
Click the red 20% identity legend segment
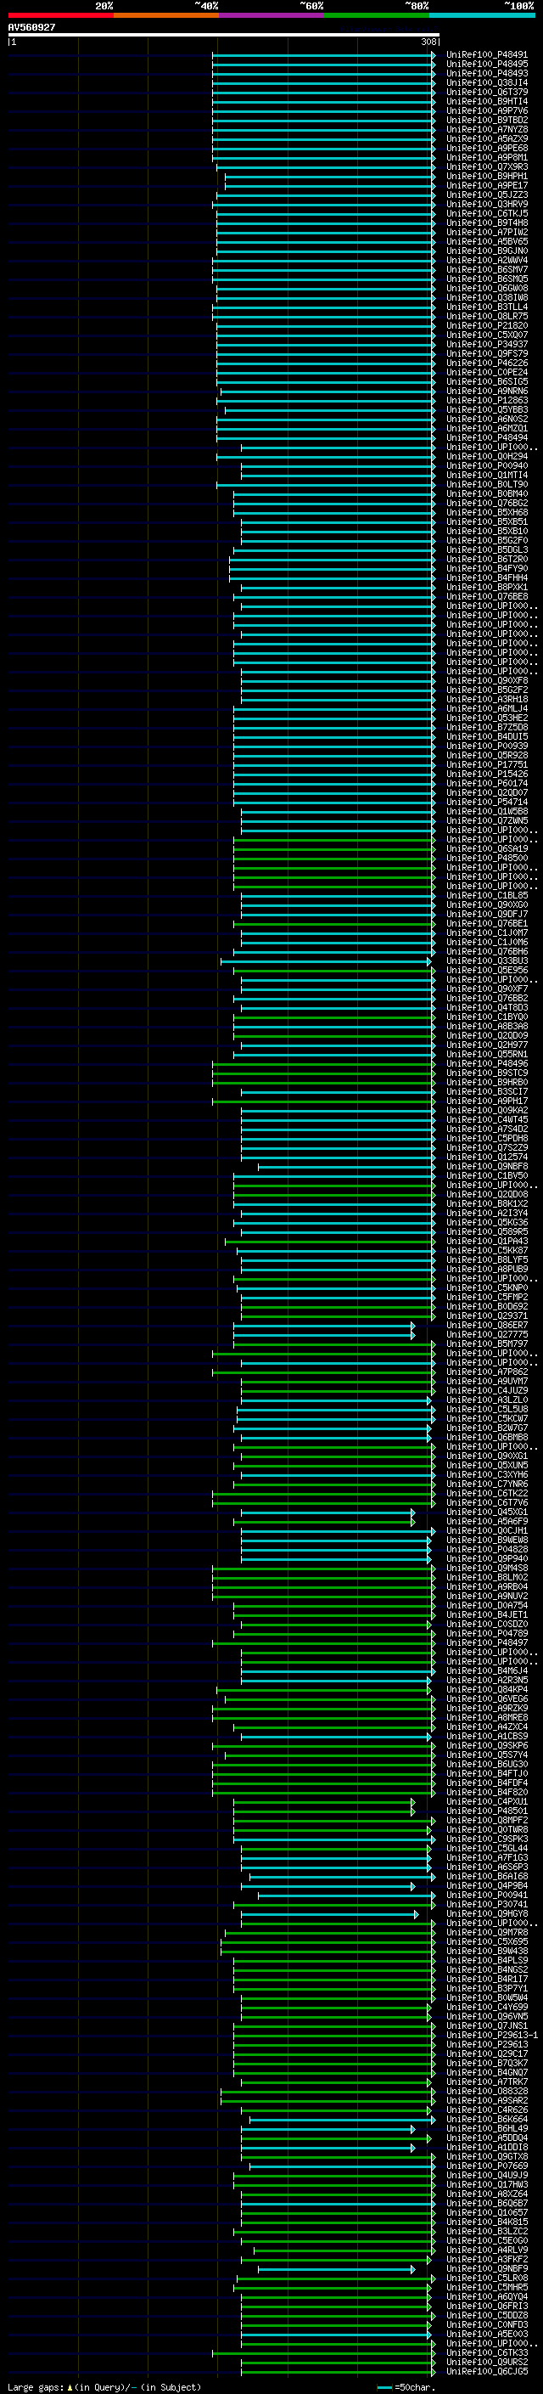click(60, 15)
